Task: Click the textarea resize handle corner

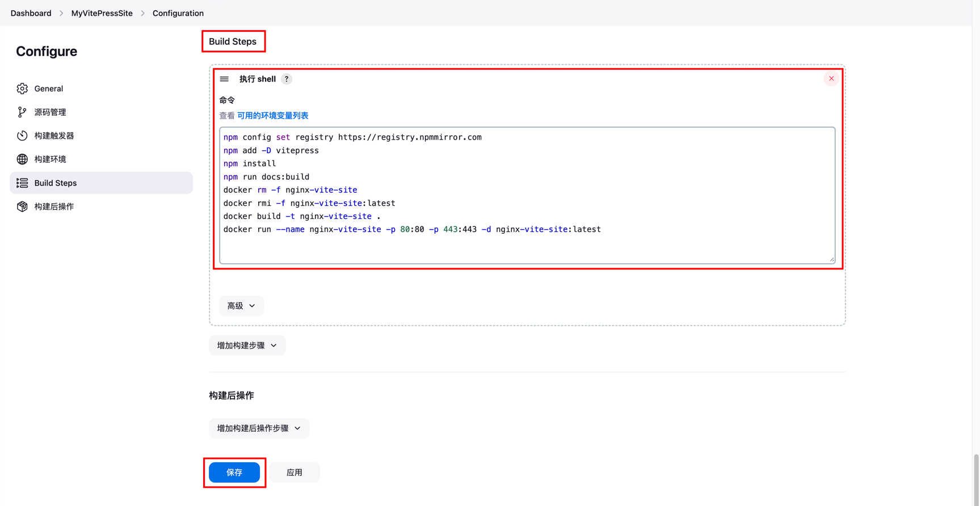Action: tap(832, 260)
